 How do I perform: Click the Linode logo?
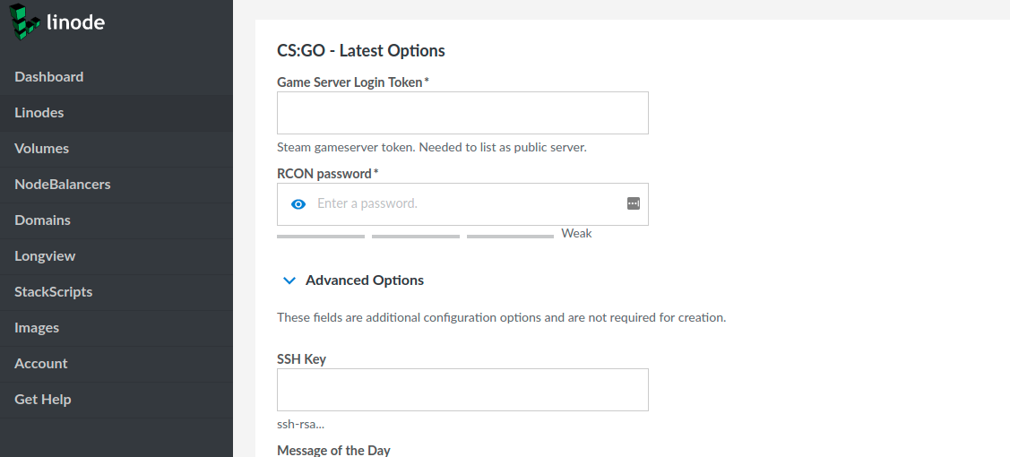click(x=56, y=22)
